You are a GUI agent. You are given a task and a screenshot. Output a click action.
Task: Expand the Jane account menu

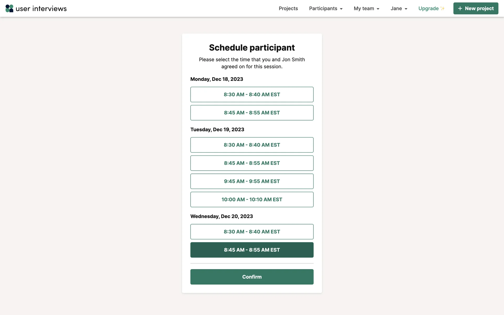[399, 8]
